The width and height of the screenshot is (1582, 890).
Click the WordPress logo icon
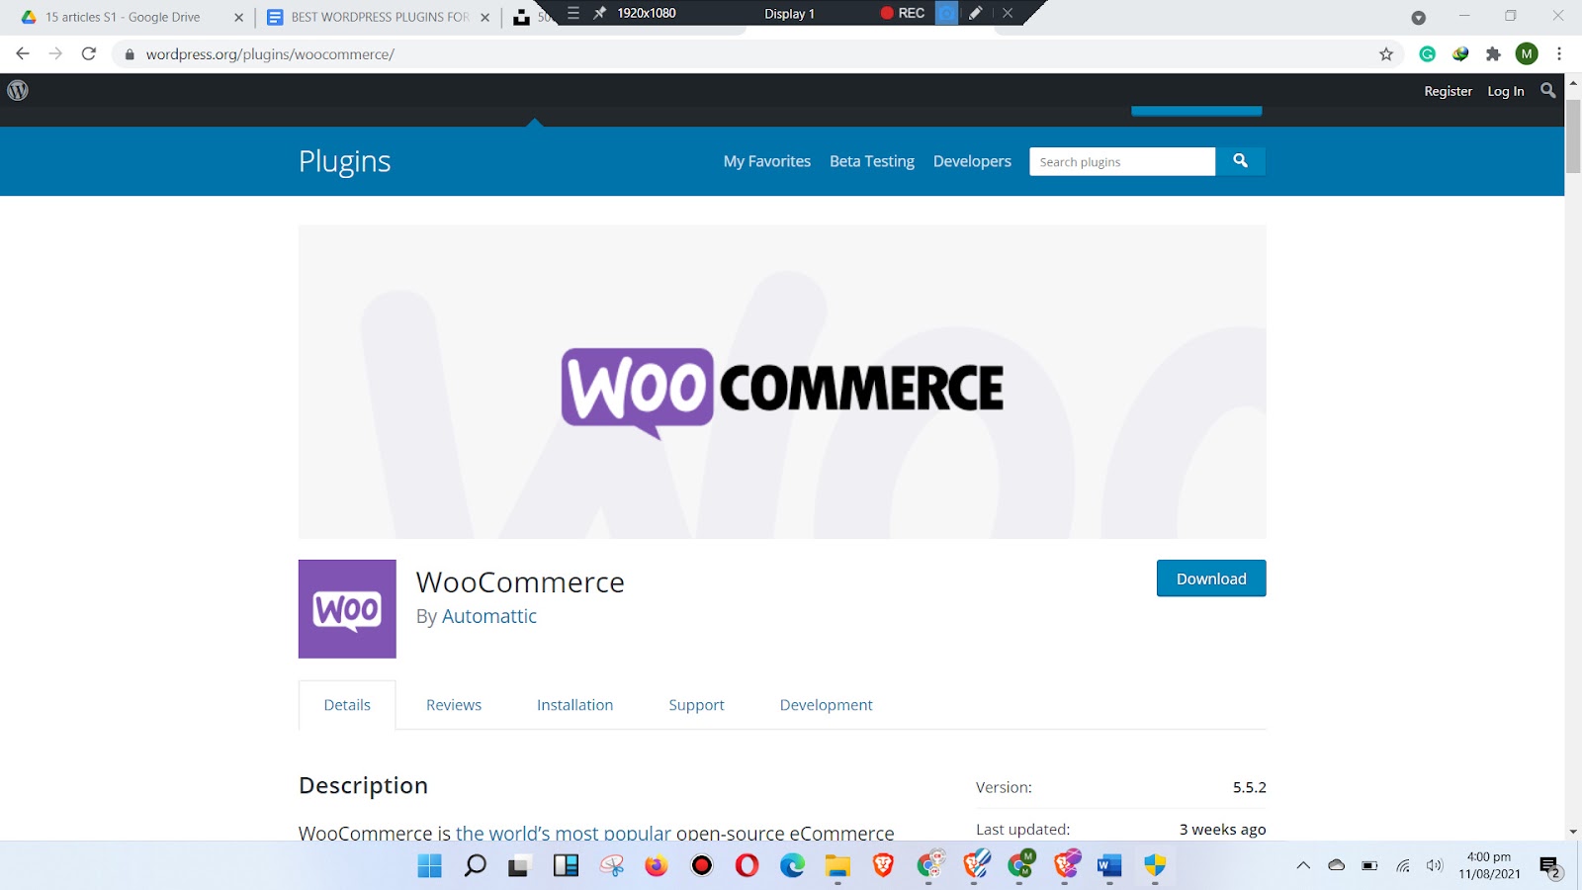pyautogui.click(x=18, y=90)
